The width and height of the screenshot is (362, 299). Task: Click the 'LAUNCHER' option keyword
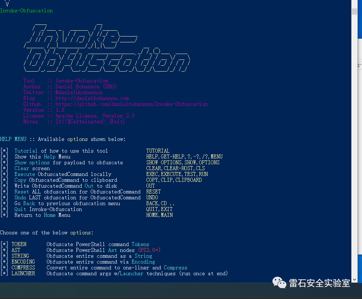[x=23, y=273]
